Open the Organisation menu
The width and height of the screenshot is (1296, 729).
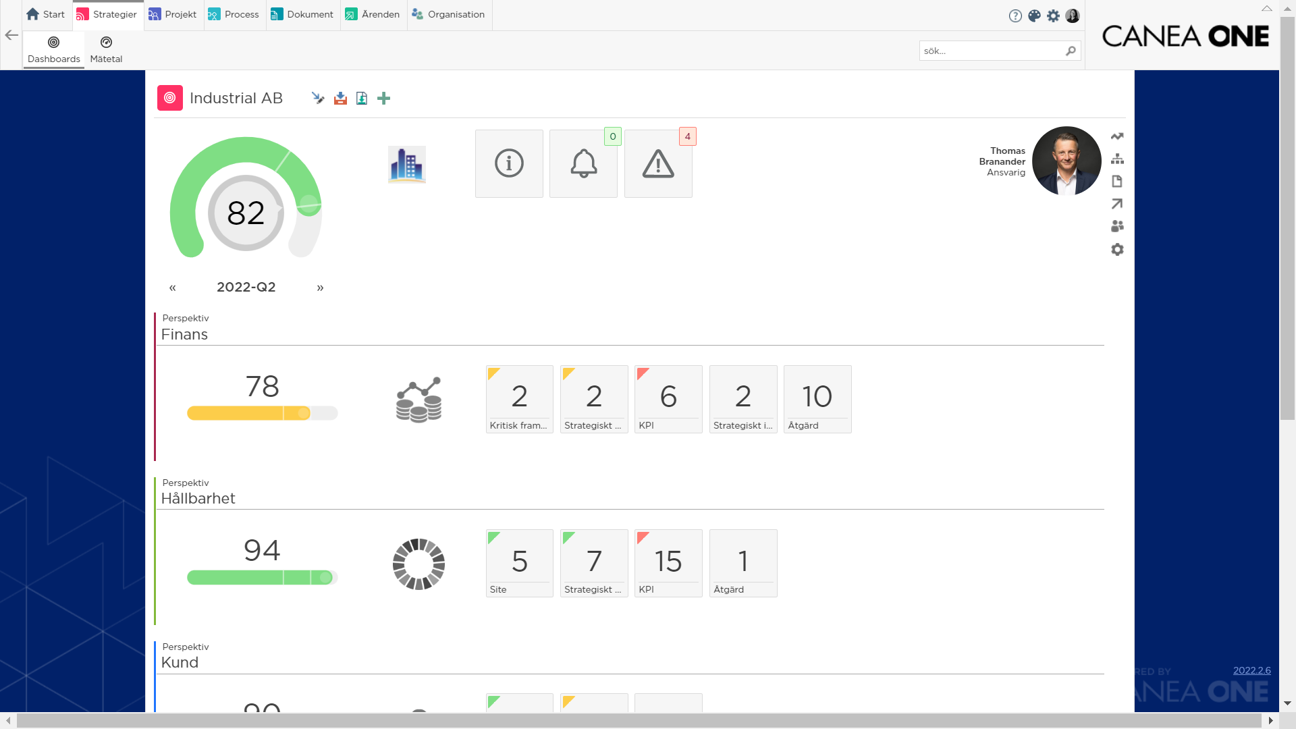tap(449, 14)
